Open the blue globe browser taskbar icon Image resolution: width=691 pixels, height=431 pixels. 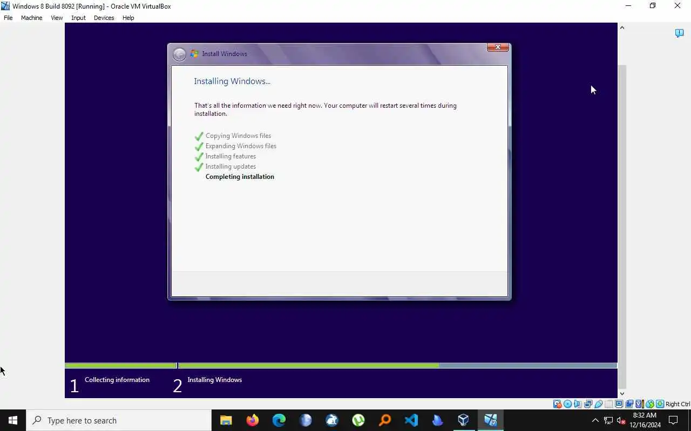click(x=305, y=420)
